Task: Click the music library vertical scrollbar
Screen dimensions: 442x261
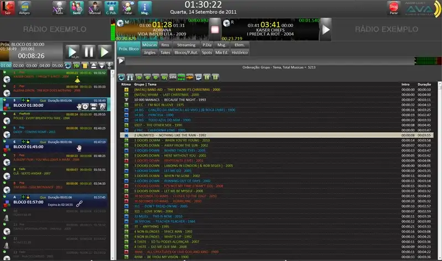Action: 440,171
